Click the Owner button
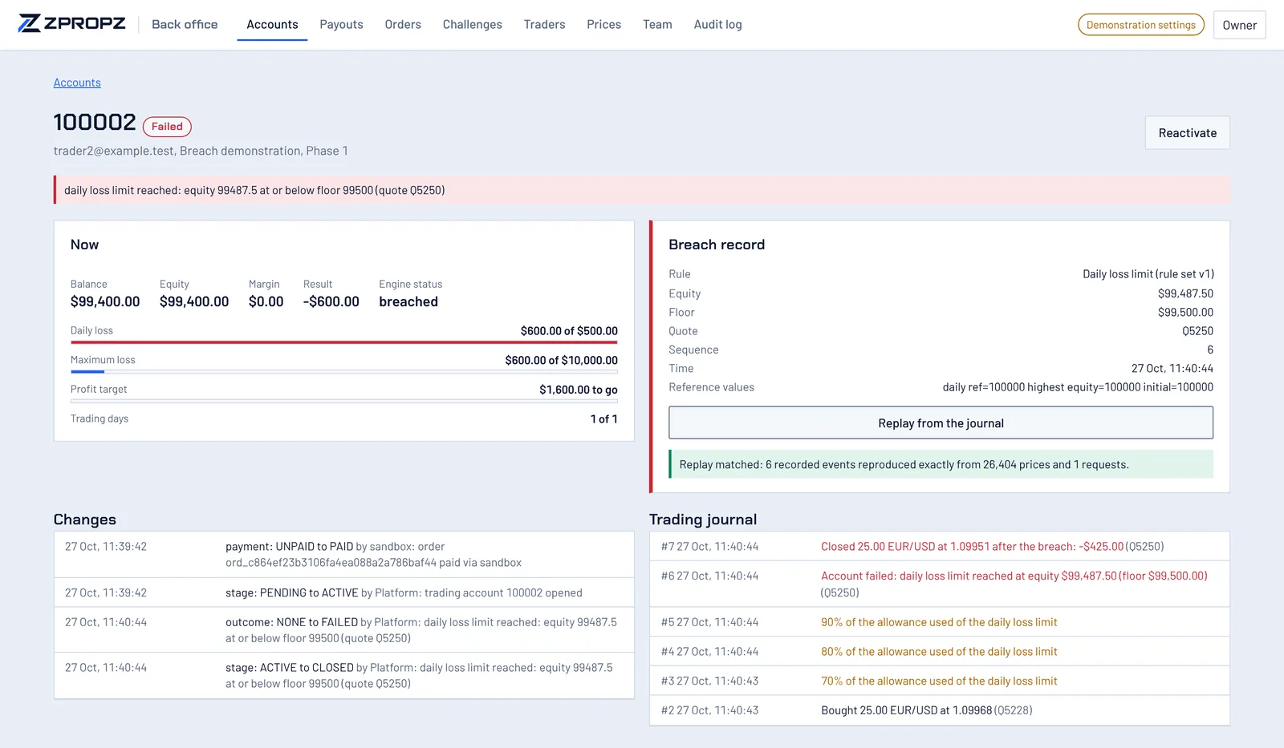1284x748 pixels. coord(1239,25)
